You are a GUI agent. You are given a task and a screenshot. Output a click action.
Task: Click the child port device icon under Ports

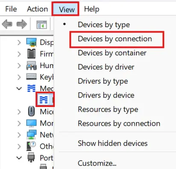43,166
